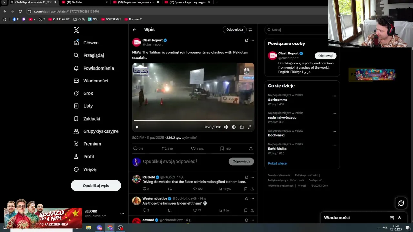Open Premium in the sidebar
The image size is (413, 232).
tap(87, 144)
